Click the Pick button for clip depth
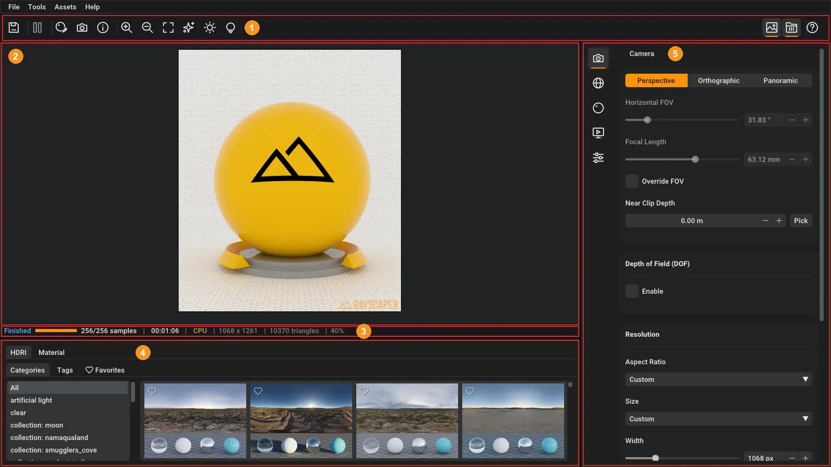This screenshot has width=831, height=467. (801, 221)
